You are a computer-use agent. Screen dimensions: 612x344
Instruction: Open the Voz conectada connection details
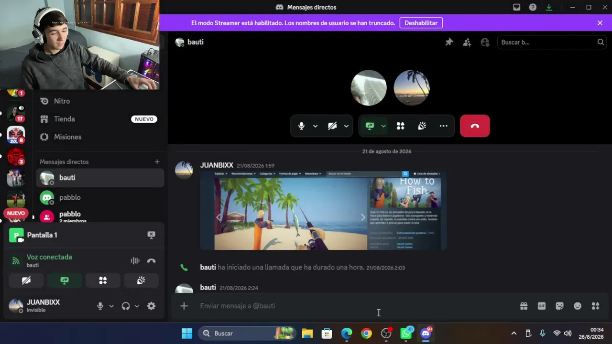coord(49,257)
